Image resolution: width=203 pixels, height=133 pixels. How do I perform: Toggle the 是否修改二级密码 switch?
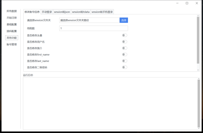(x=124, y=67)
